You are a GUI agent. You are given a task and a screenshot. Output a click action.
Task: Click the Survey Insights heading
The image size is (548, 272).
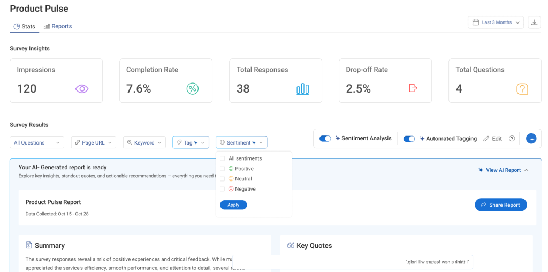(x=30, y=49)
